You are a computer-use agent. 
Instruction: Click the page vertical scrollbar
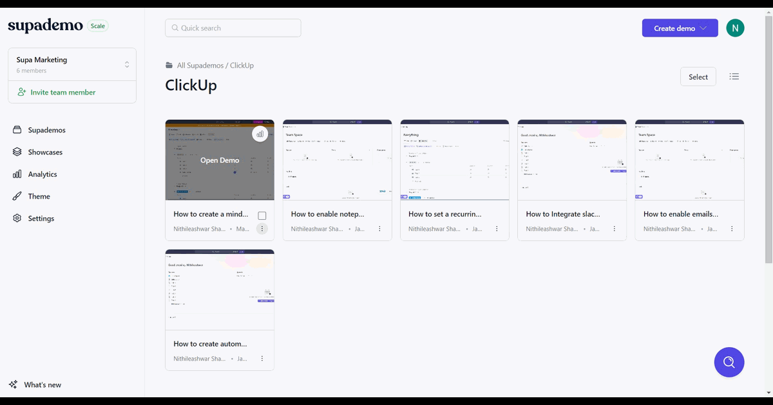click(768, 140)
